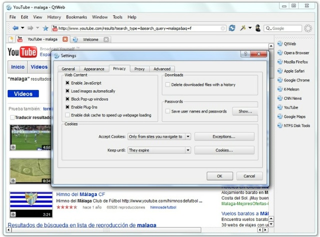Open the Tools menu

coord(117,17)
